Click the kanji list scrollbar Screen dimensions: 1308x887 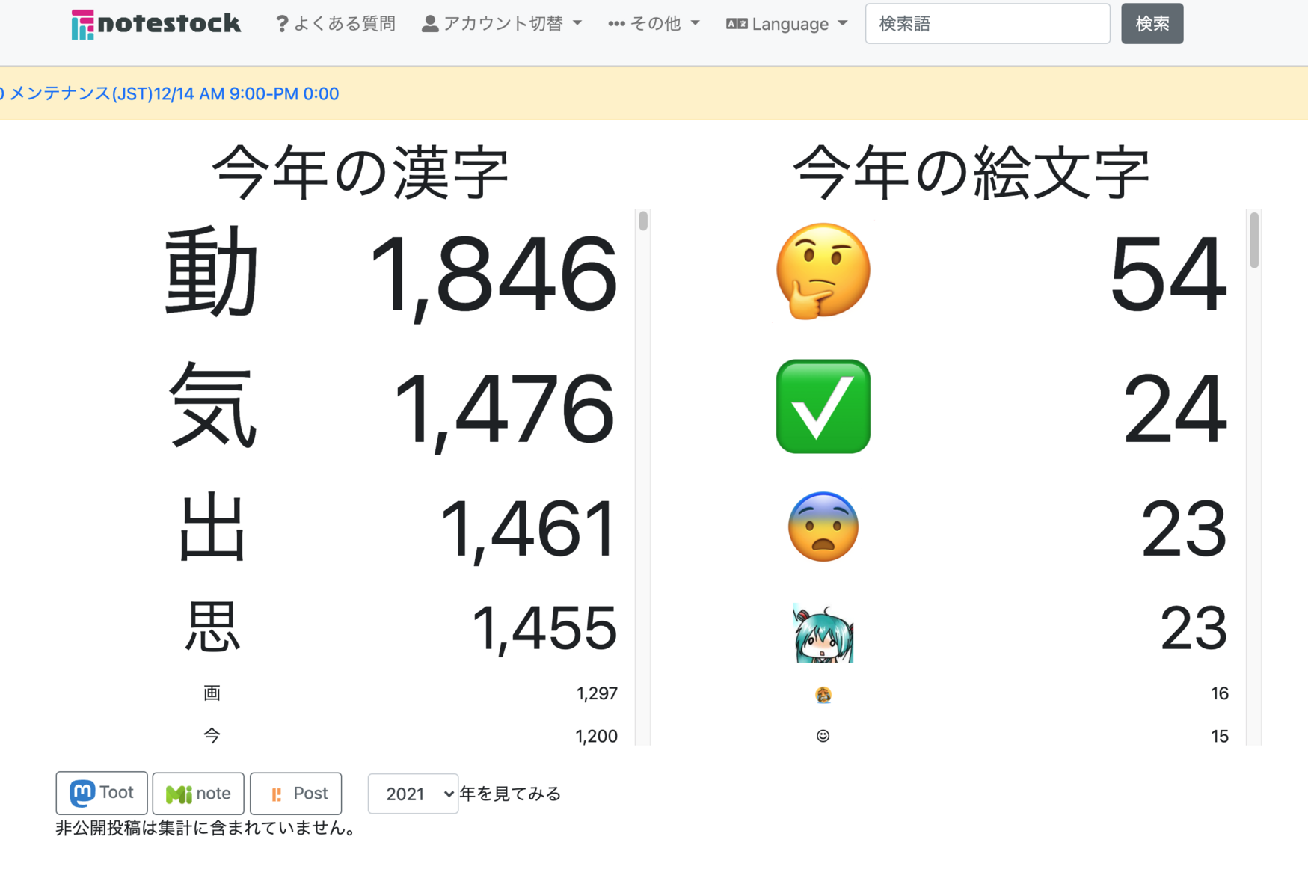click(x=642, y=221)
